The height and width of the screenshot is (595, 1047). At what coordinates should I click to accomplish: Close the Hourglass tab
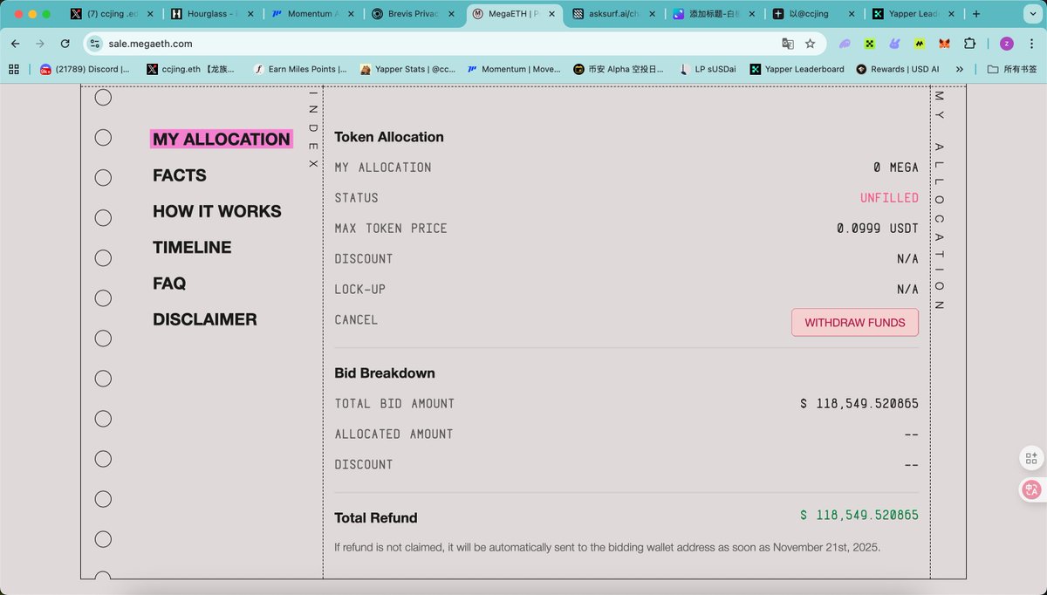click(250, 14)
